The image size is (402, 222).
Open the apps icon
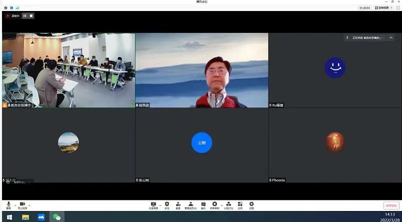[240, 204]
